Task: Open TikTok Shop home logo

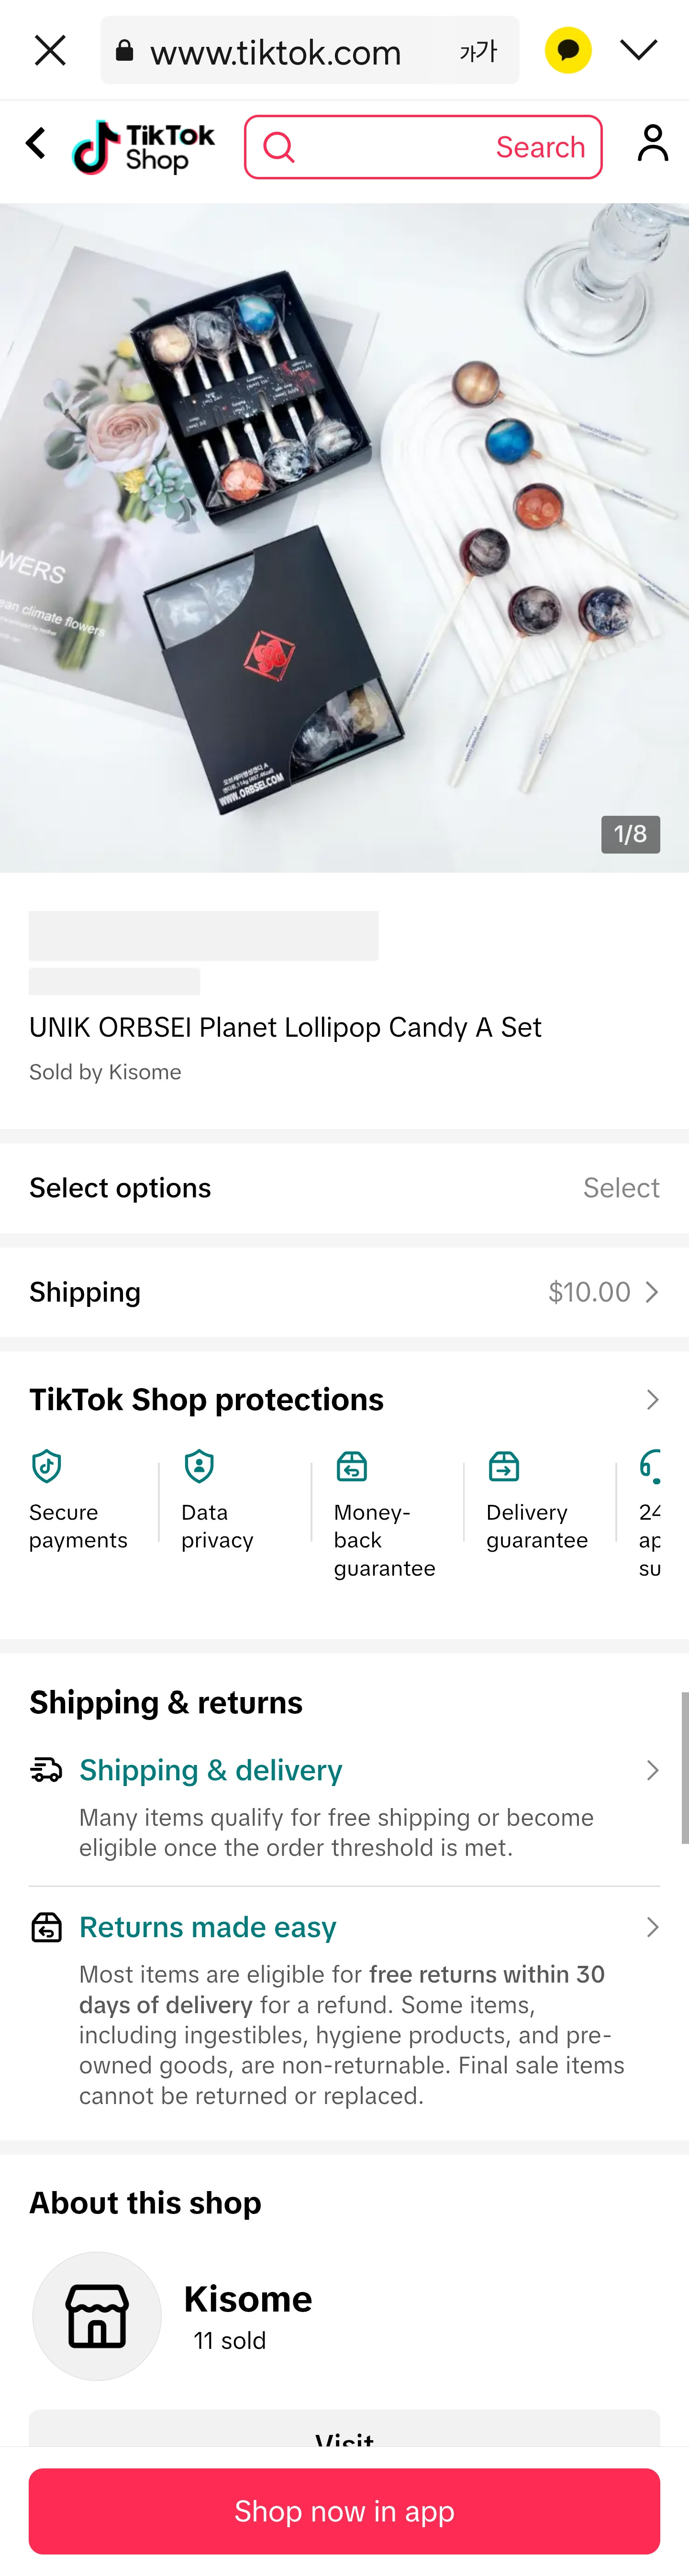Action: 144,147
